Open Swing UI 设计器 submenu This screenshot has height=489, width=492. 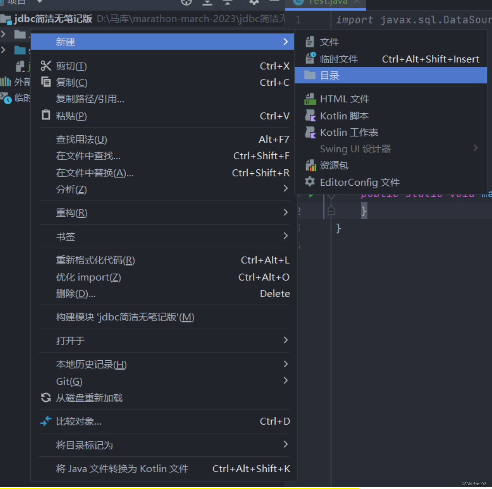[x=391, y=149]
